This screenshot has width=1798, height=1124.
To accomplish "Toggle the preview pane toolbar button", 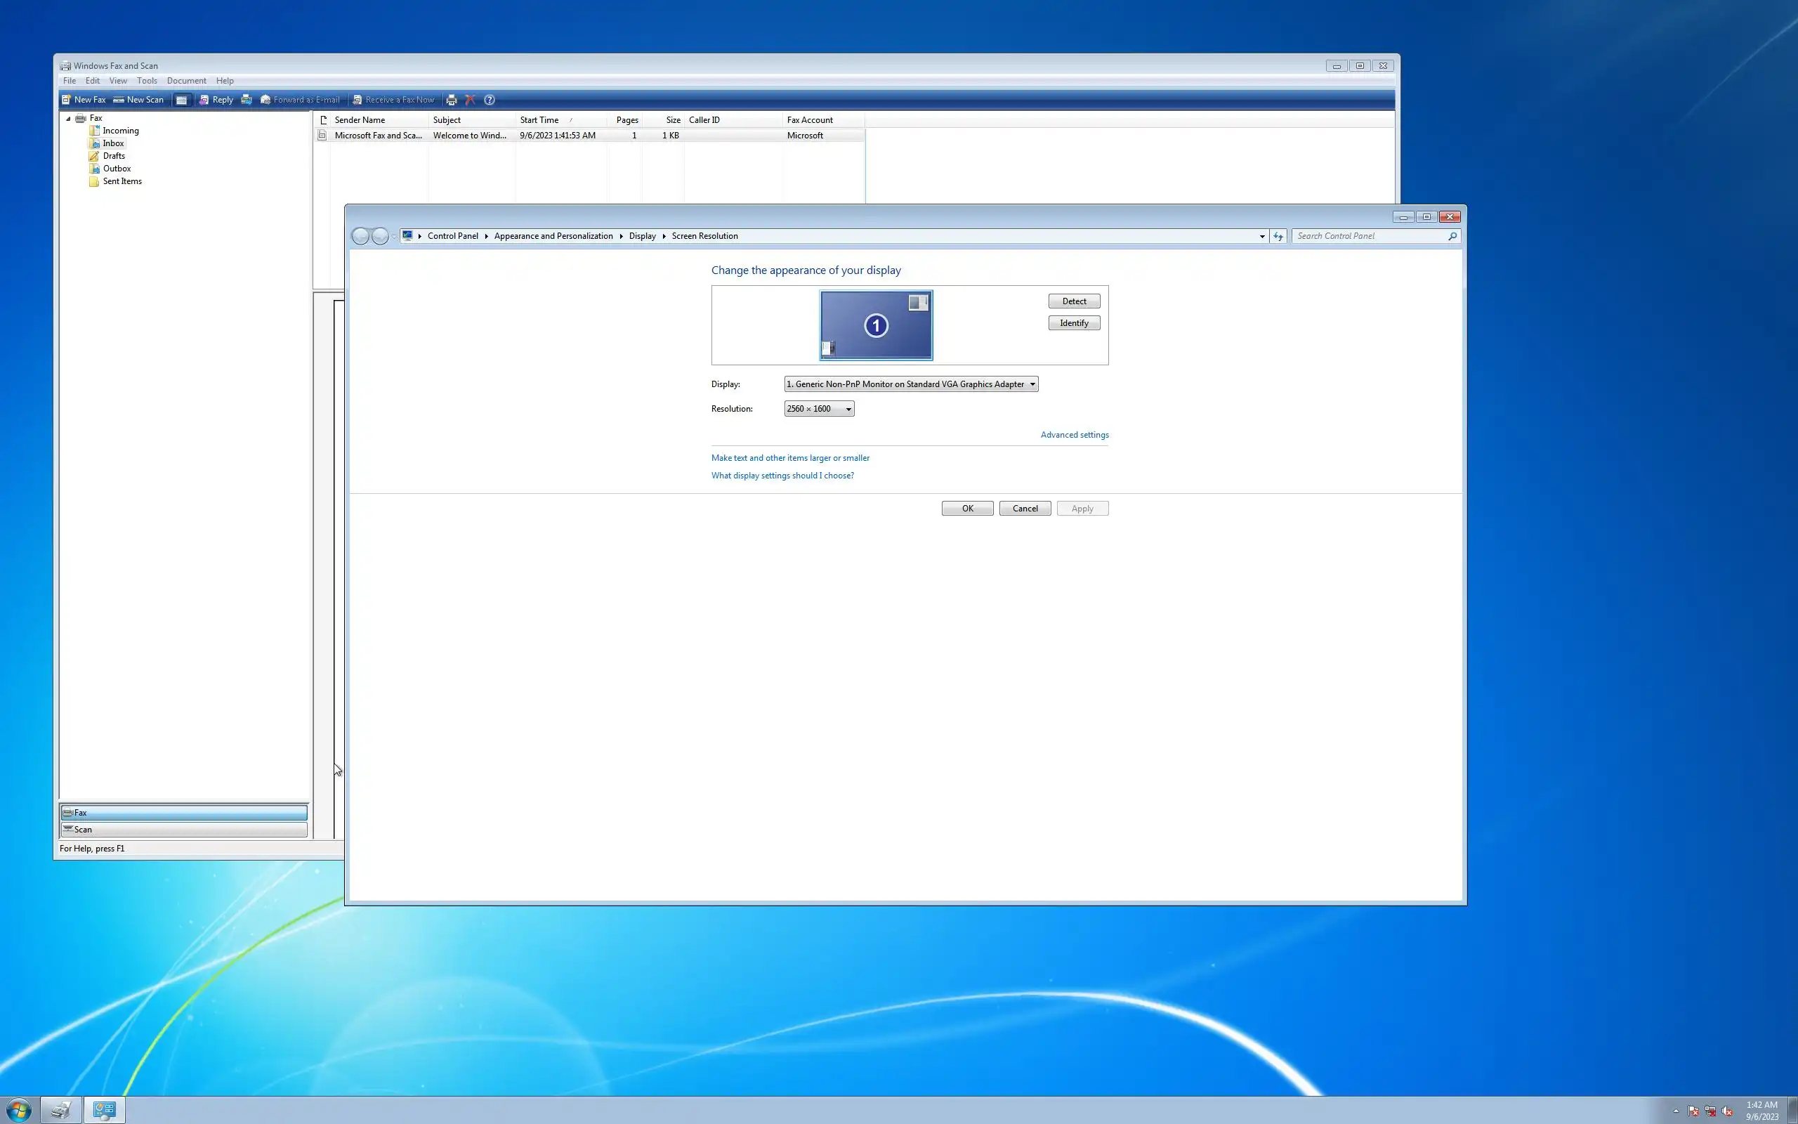I will pos(181,100).
